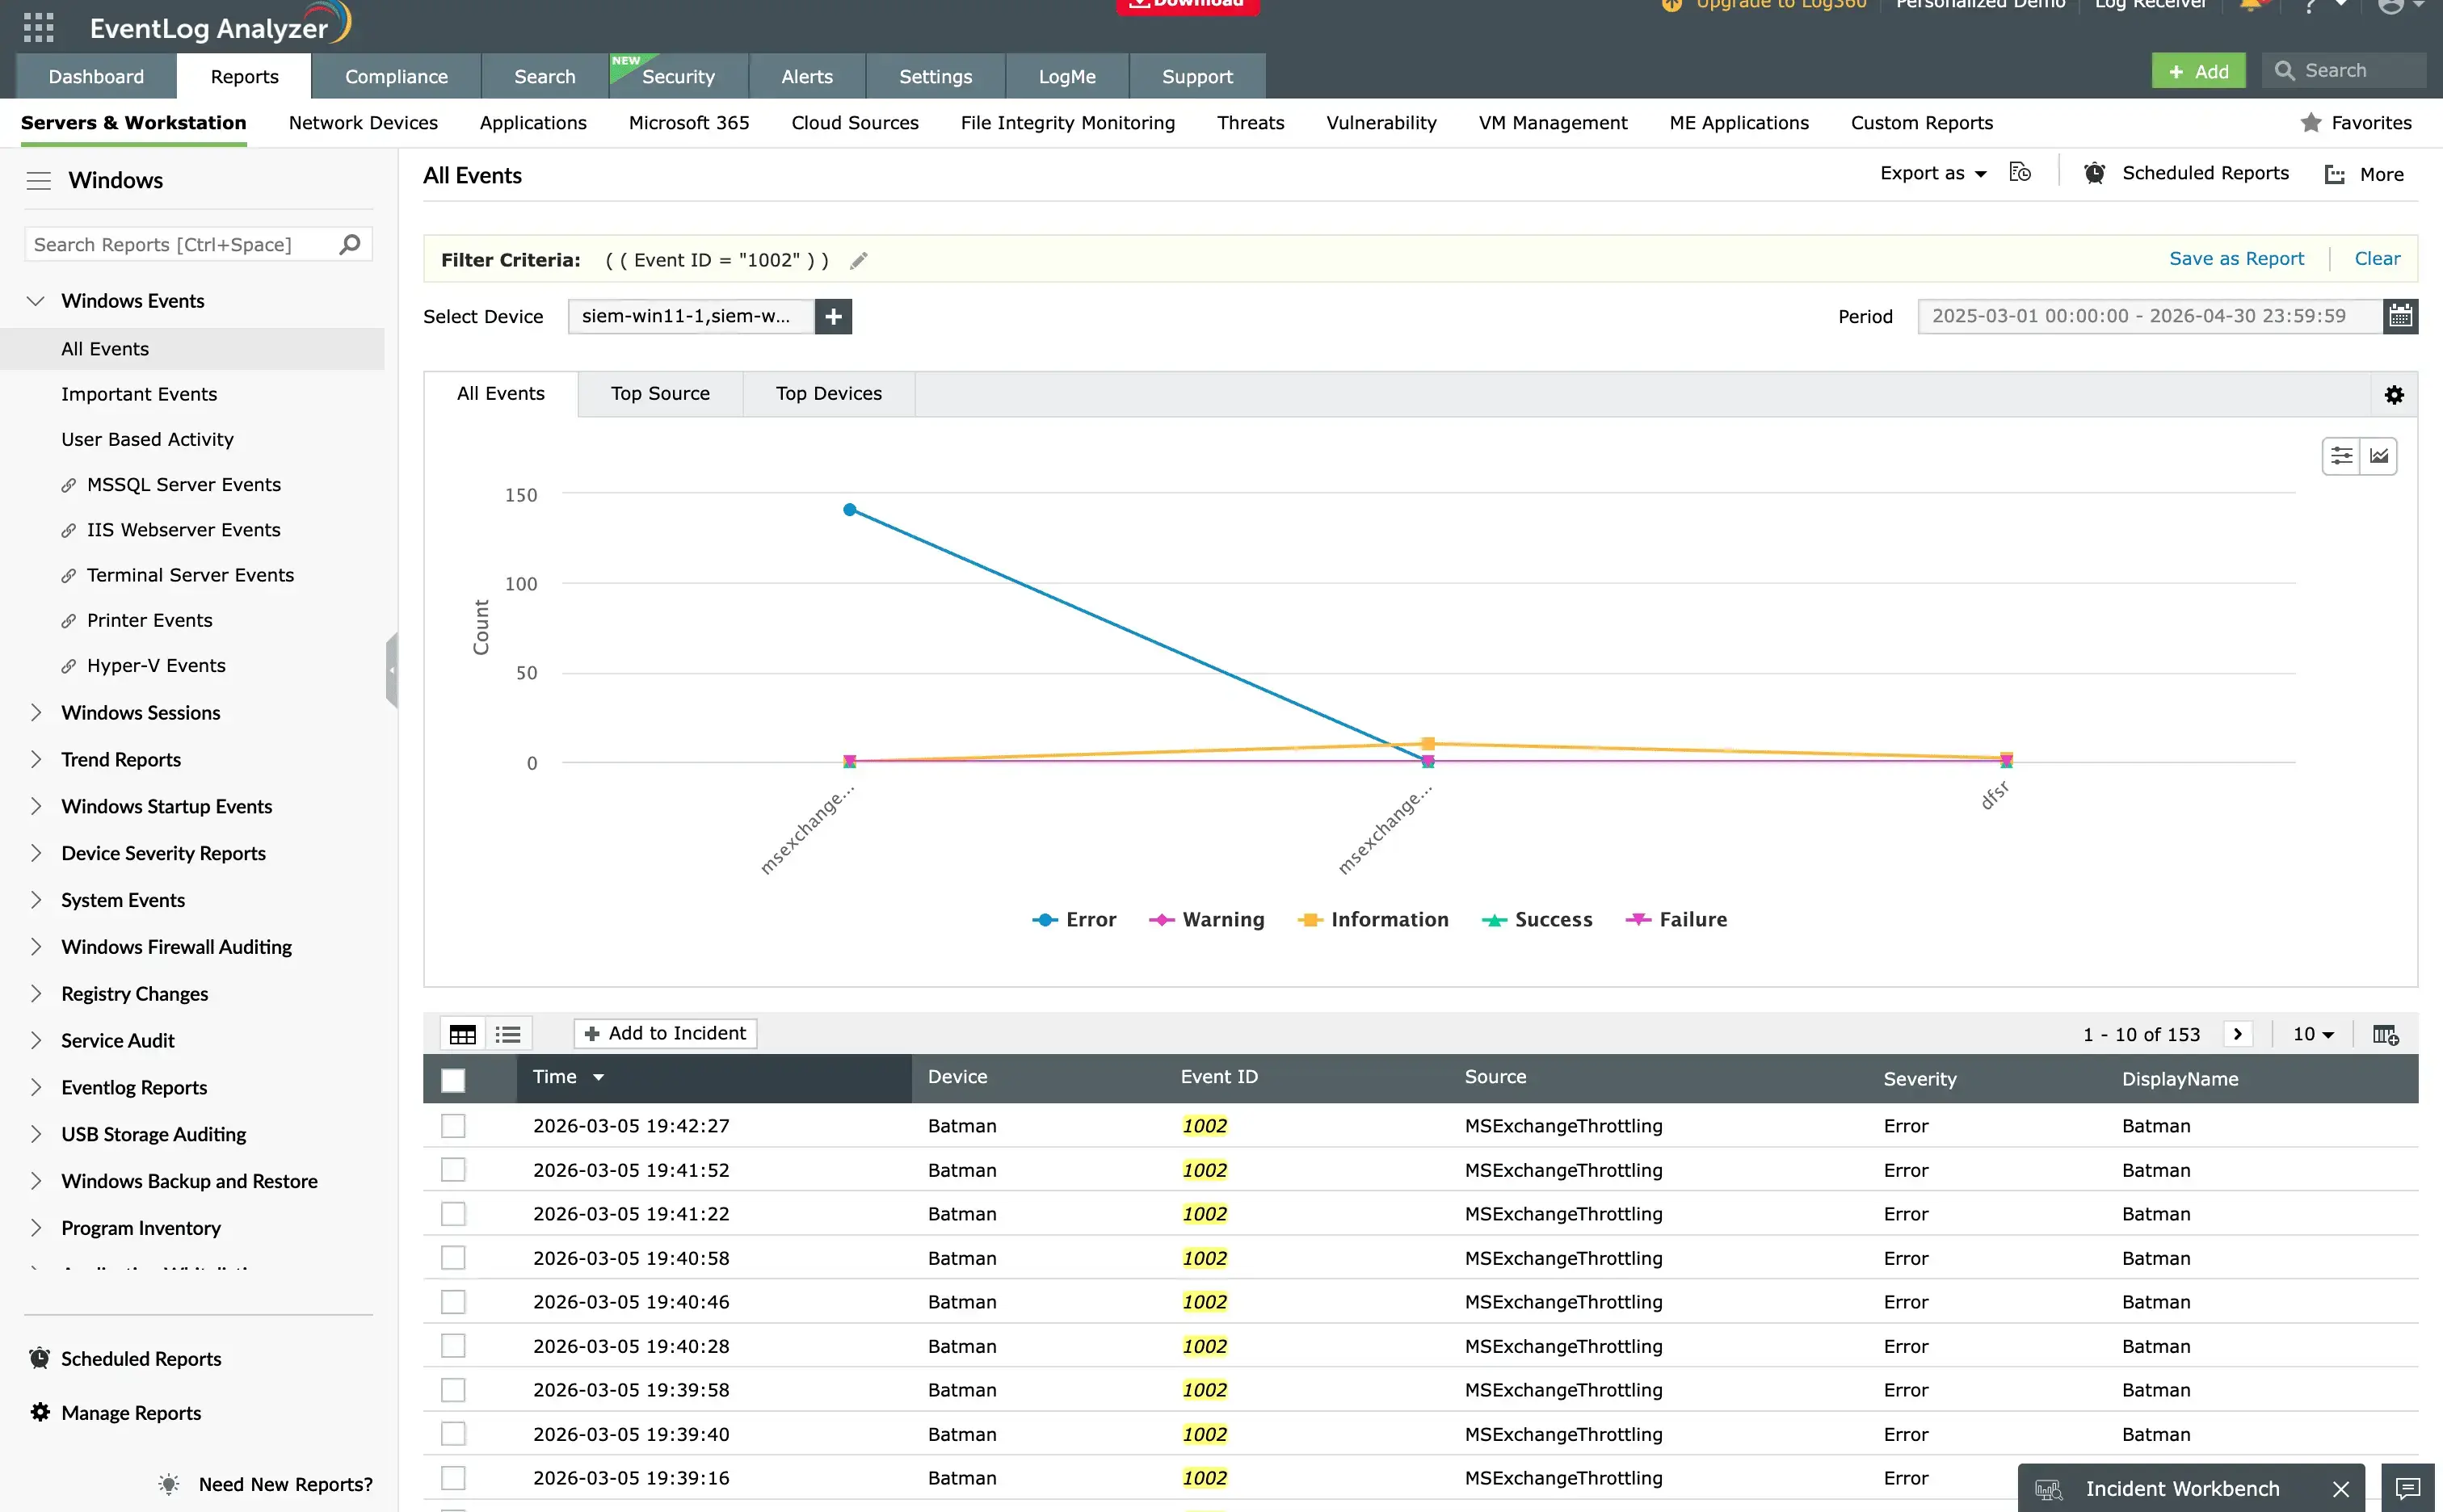This screenshot has height=1512, width=2443.
Task: Click the pencil icon to edit filter criteria
Action: tap(858, 260)
